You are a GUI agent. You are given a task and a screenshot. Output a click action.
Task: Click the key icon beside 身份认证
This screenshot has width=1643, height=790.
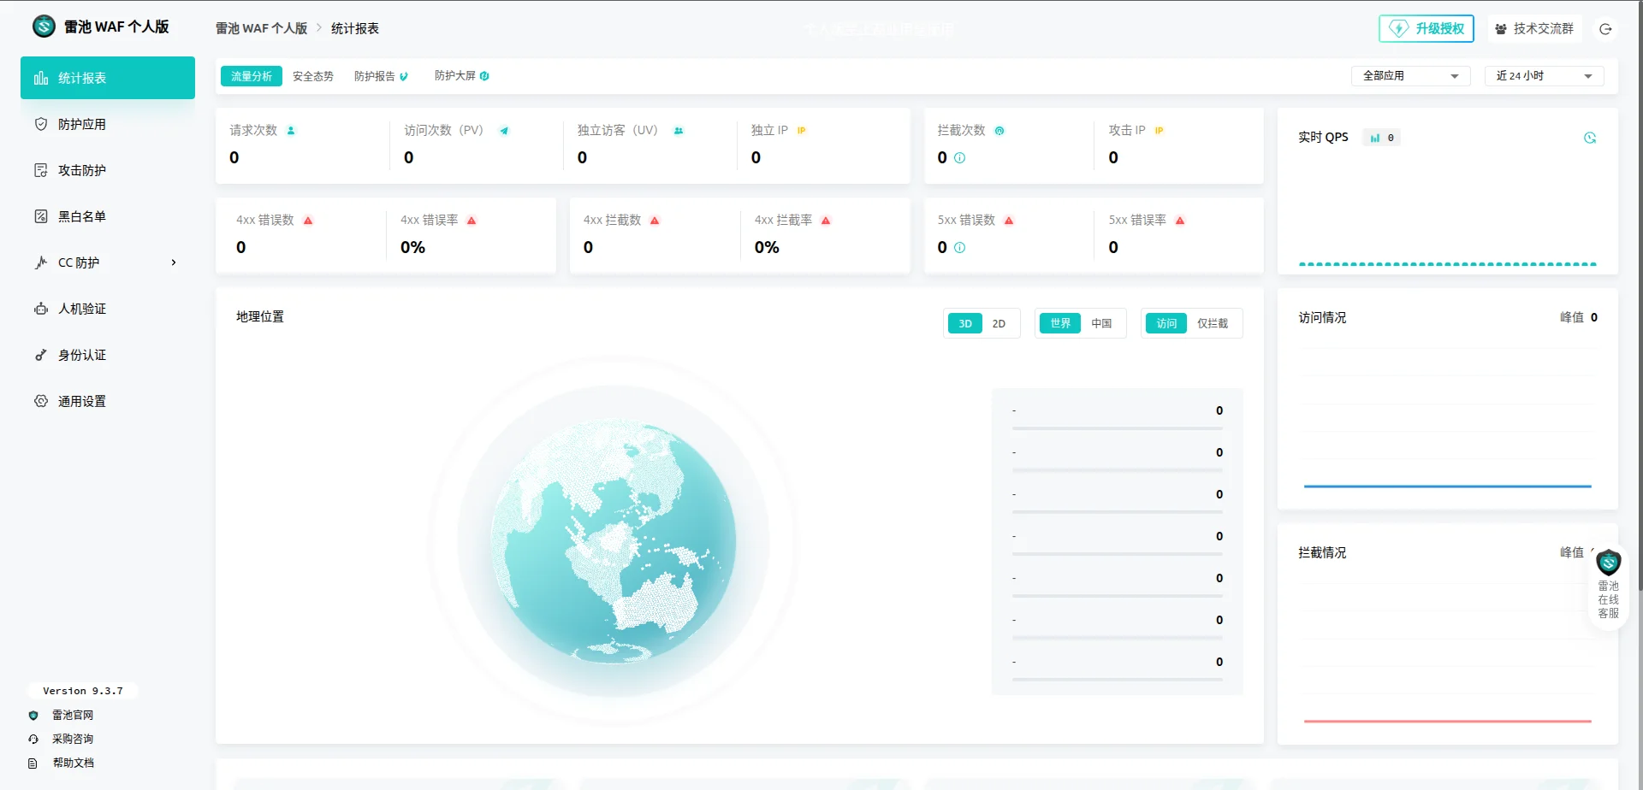(40, 355)
